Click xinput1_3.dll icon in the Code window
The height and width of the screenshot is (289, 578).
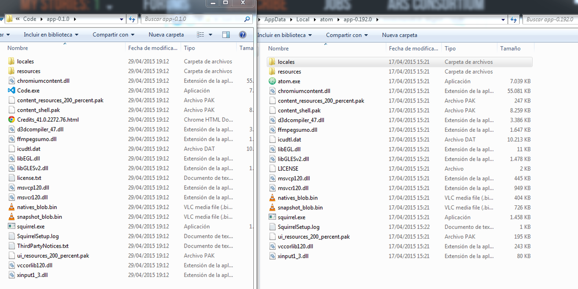(x=12, y=275)
